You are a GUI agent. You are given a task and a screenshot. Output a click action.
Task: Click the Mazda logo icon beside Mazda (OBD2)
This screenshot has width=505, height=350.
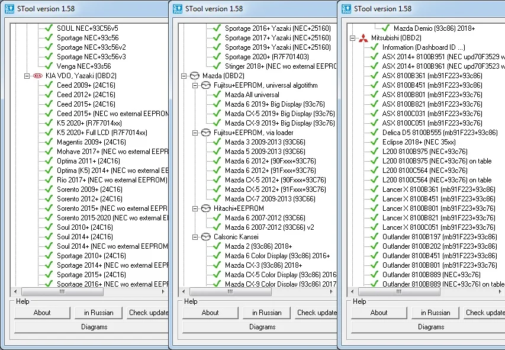[x=195, y=76]
